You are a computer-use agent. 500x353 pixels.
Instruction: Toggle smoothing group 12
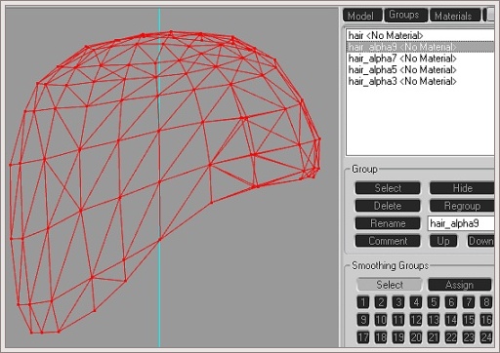416,320
